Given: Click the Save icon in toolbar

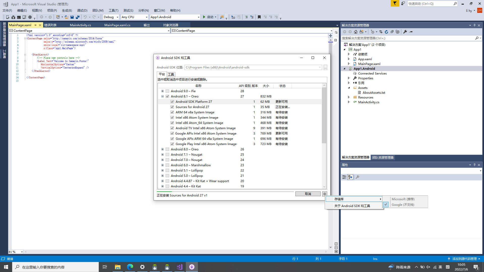Looking at the screenshot, I should coord(72,17).
